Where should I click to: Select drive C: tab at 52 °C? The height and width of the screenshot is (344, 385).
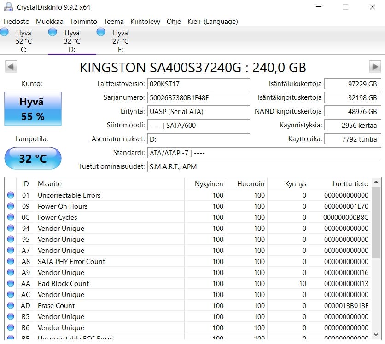[x=24, y=41]
